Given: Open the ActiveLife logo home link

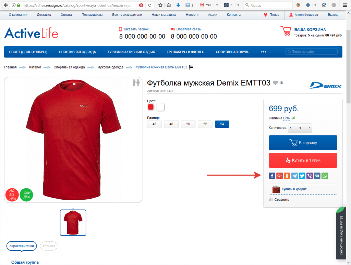Looking at the screenshot, I should coord(31,33).
